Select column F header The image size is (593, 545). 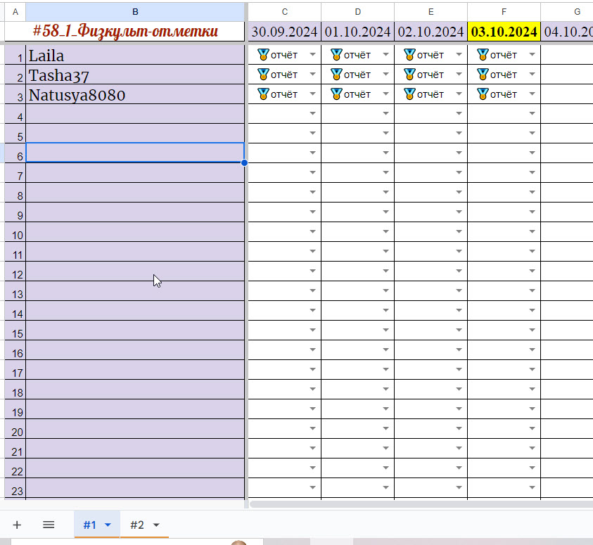(x=504, y=11)
